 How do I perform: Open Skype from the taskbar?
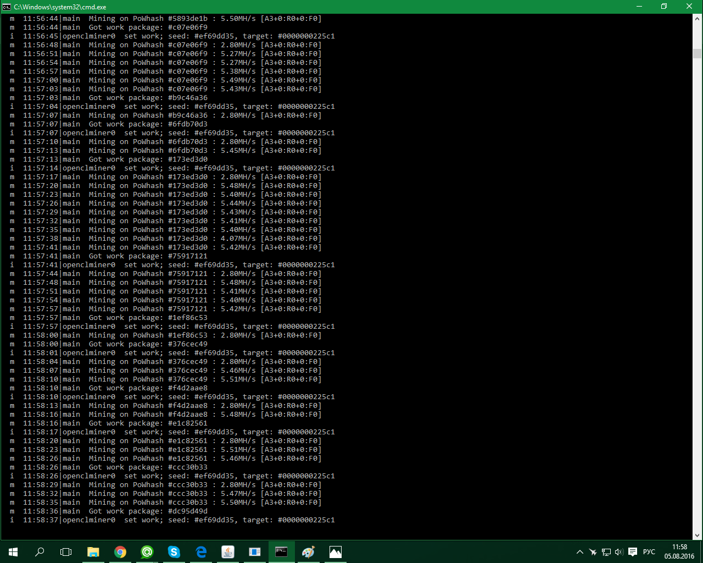click(x=174, y=552)
